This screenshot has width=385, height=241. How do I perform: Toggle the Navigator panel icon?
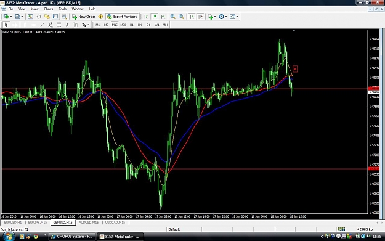pos(47,17)
